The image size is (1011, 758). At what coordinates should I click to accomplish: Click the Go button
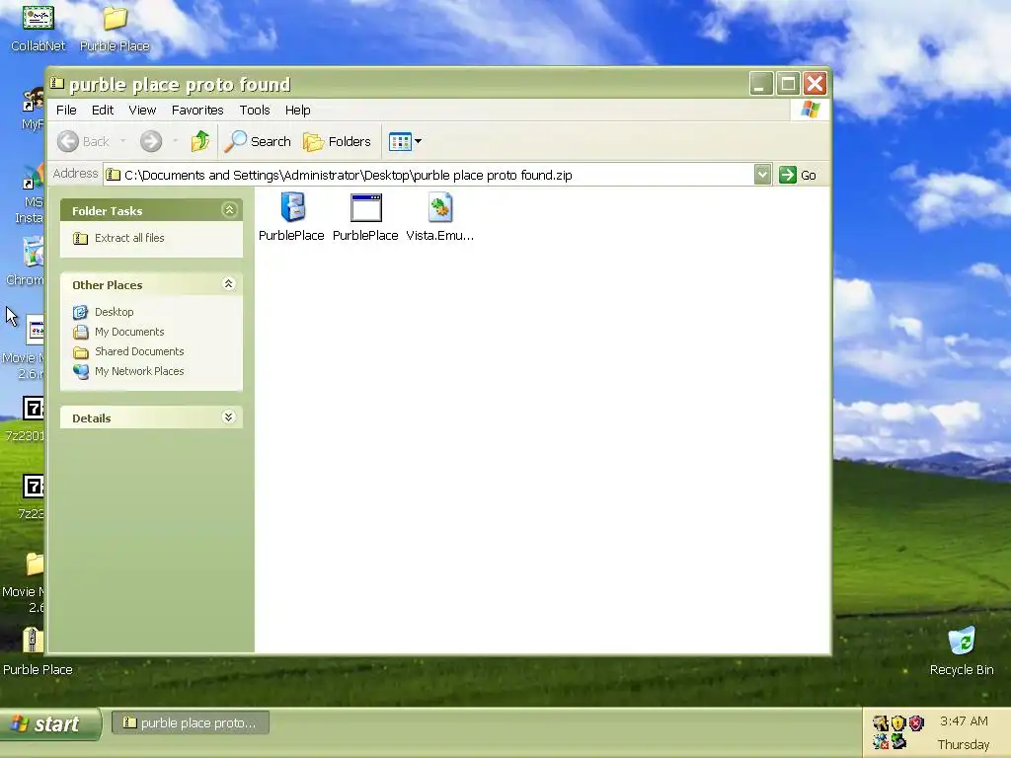(x=798, y=175)
